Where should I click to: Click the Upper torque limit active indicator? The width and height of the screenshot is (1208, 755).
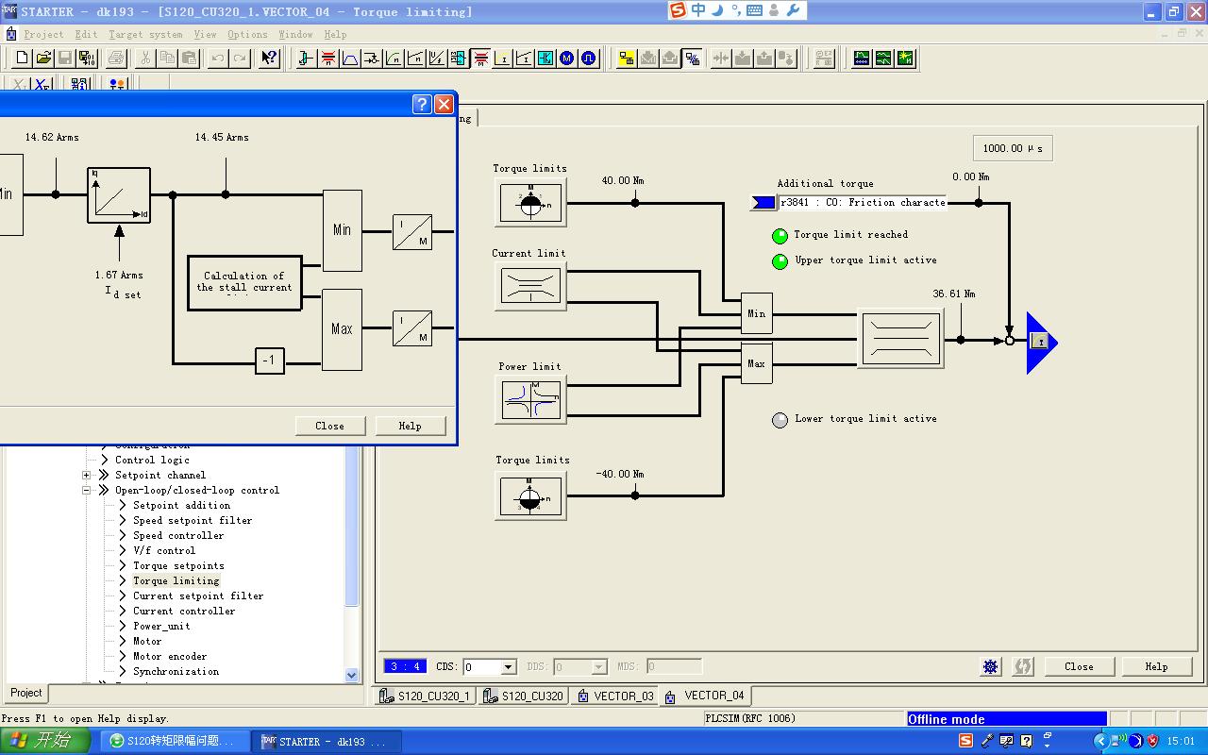click(780, 261)
